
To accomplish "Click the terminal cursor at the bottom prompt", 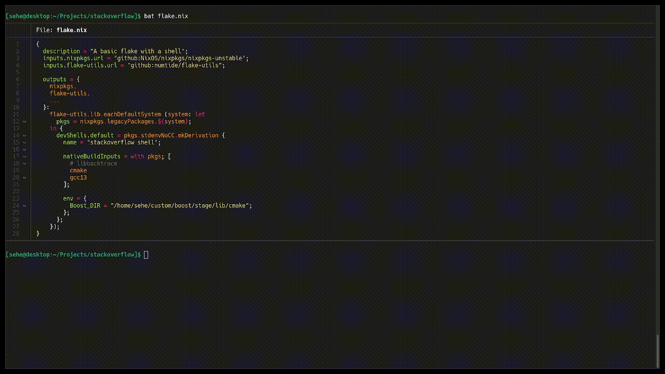I will 146,255.
